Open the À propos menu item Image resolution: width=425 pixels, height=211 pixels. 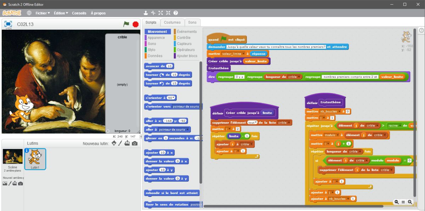pyautogui.click(x=98, y=13)
